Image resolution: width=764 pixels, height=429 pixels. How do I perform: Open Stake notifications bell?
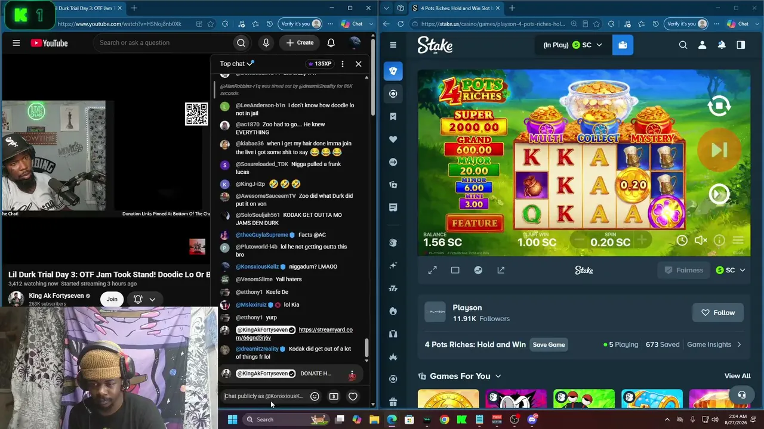pos(722,45)
